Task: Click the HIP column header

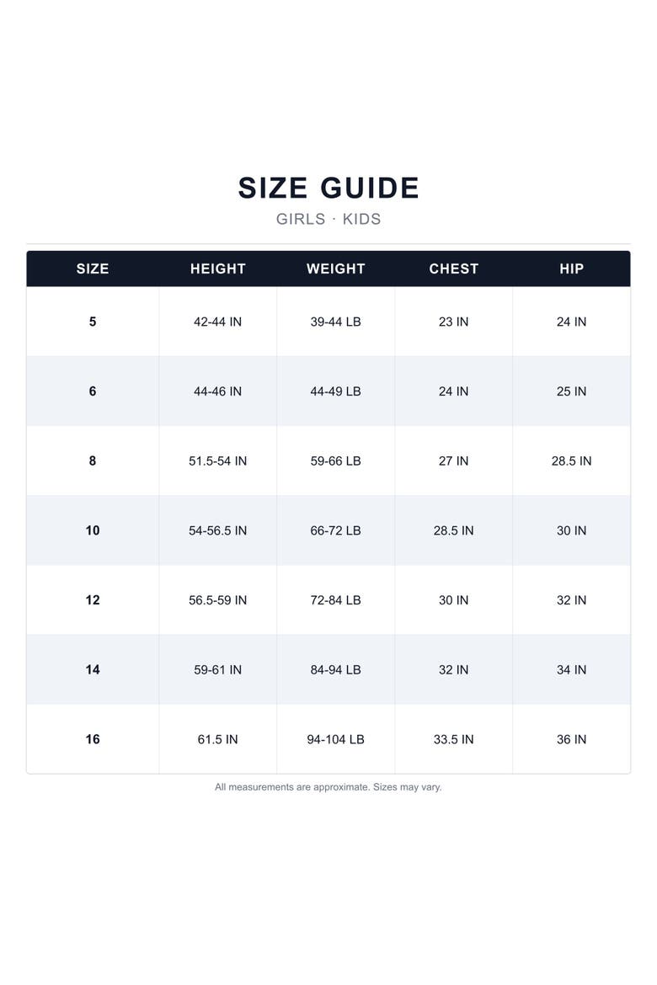Action: 571,269
